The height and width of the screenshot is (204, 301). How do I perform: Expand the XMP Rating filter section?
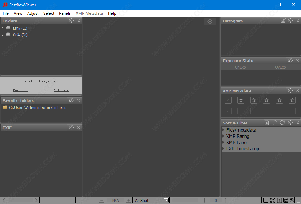click(223, 136)
